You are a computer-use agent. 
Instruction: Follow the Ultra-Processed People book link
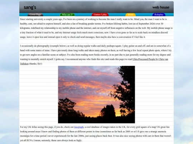click(150, 59)
